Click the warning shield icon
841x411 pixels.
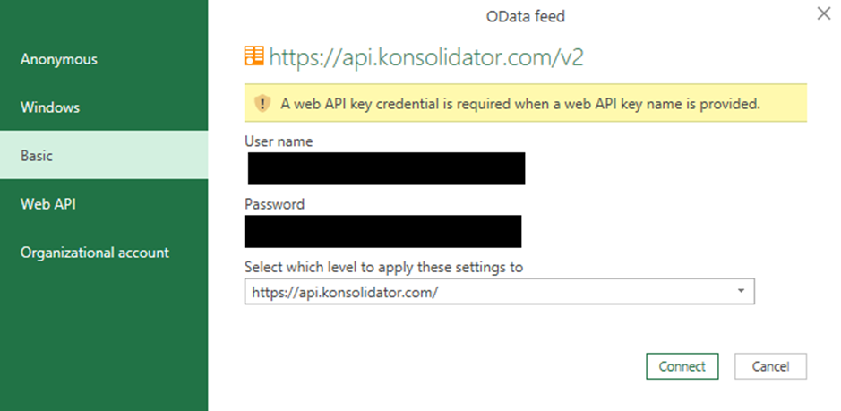tap(262, 103)
